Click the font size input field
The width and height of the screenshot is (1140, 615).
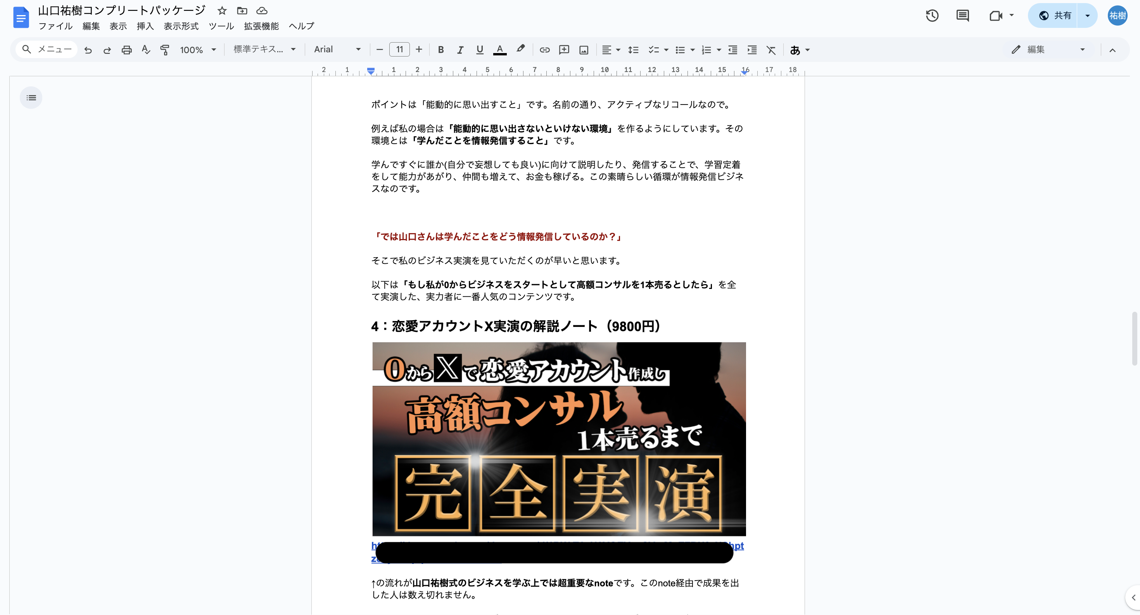(399, 50)
